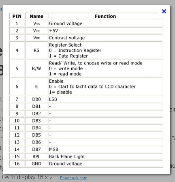Click '1 = Data Register' line

pyautogui.click(x=68, y=56)
